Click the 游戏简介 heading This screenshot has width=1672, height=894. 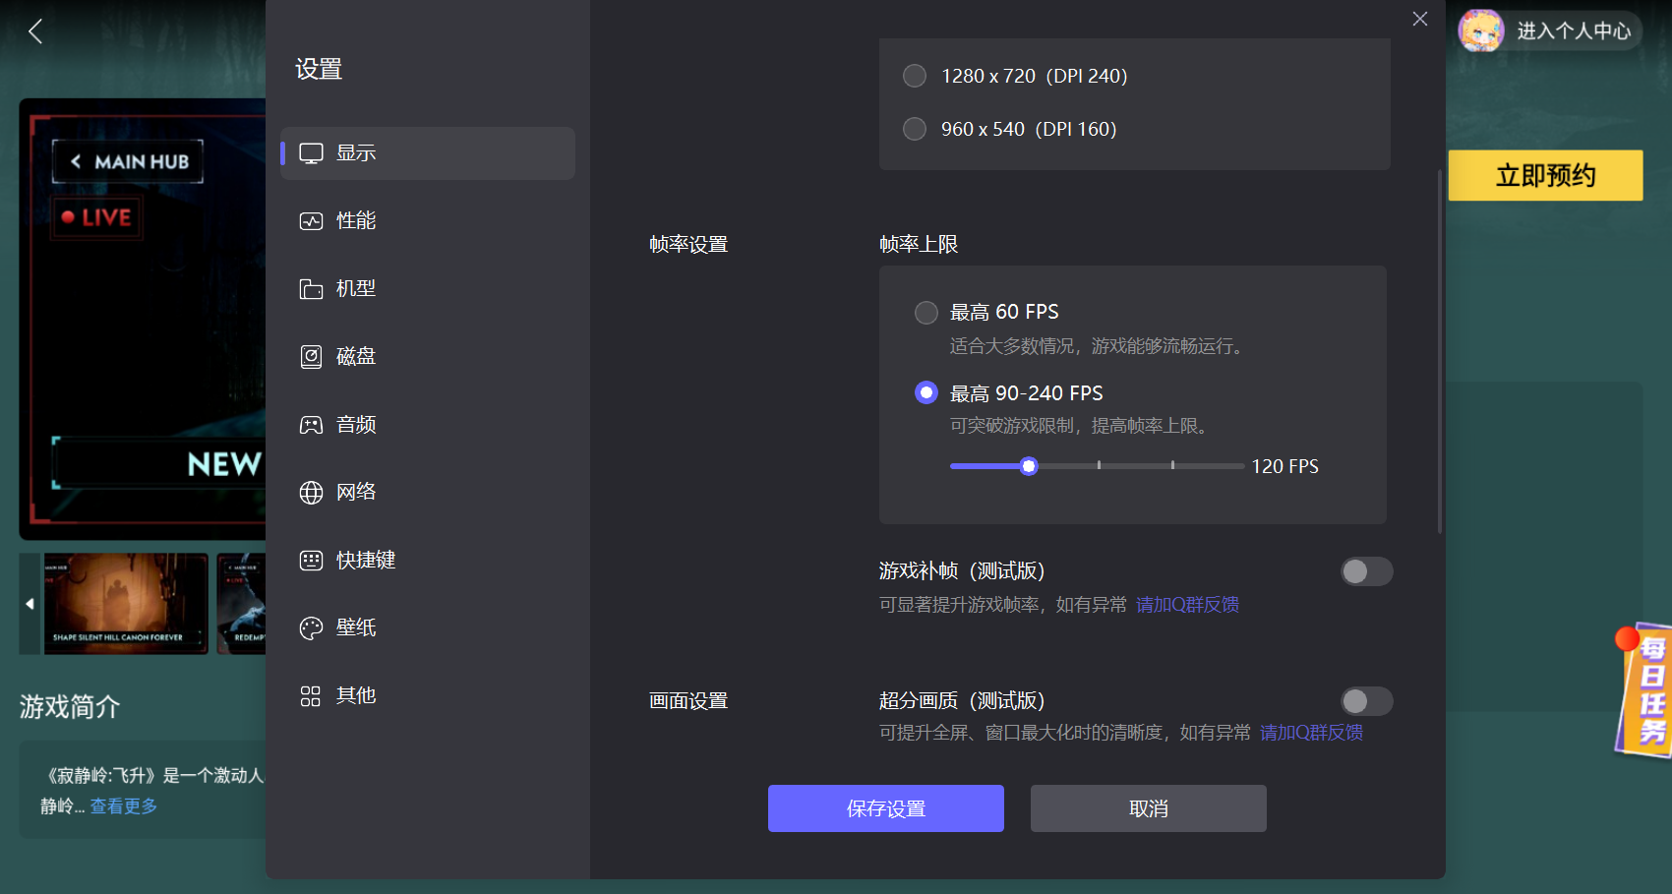point(70,707)
